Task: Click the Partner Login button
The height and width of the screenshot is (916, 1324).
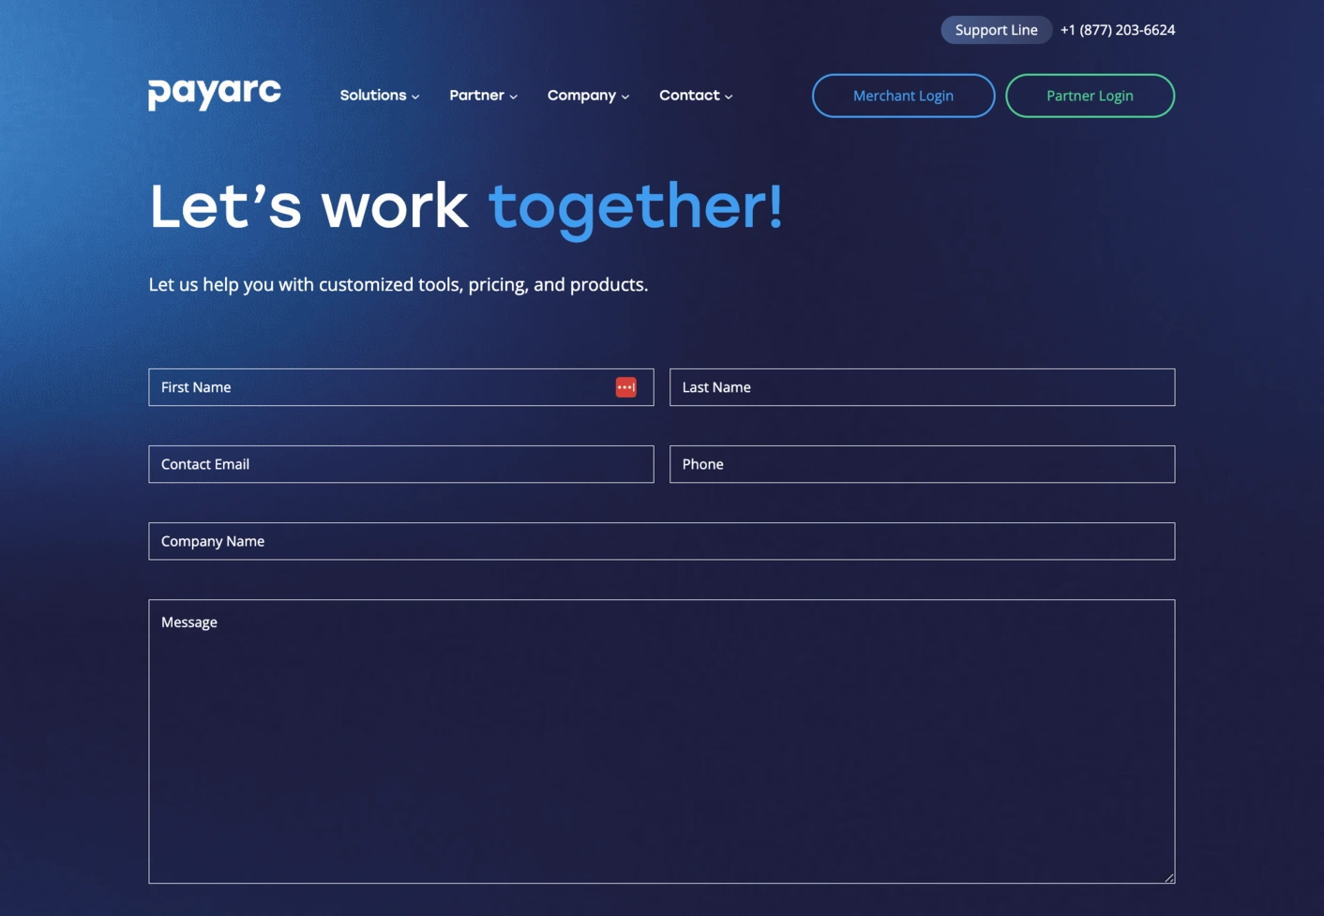Action: [1090, 96]
